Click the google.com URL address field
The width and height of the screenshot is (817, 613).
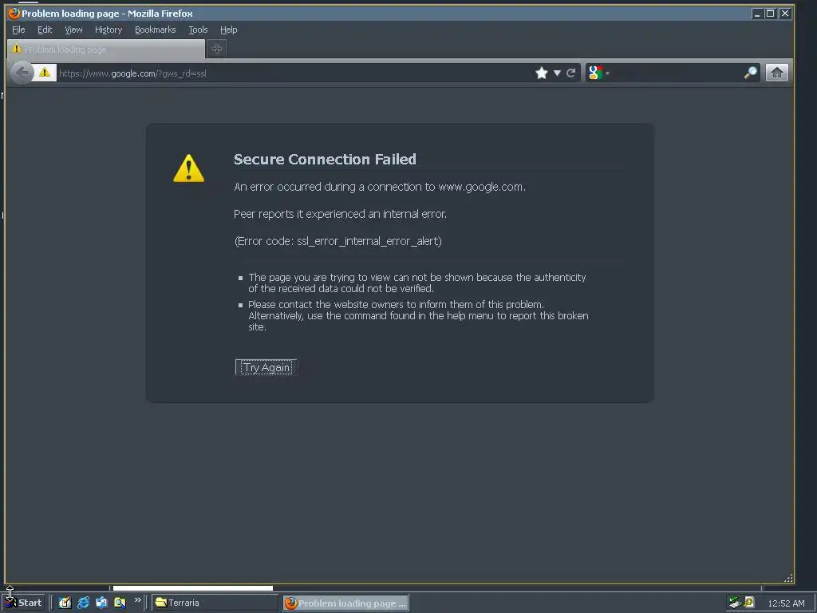[x=294, y=73]
